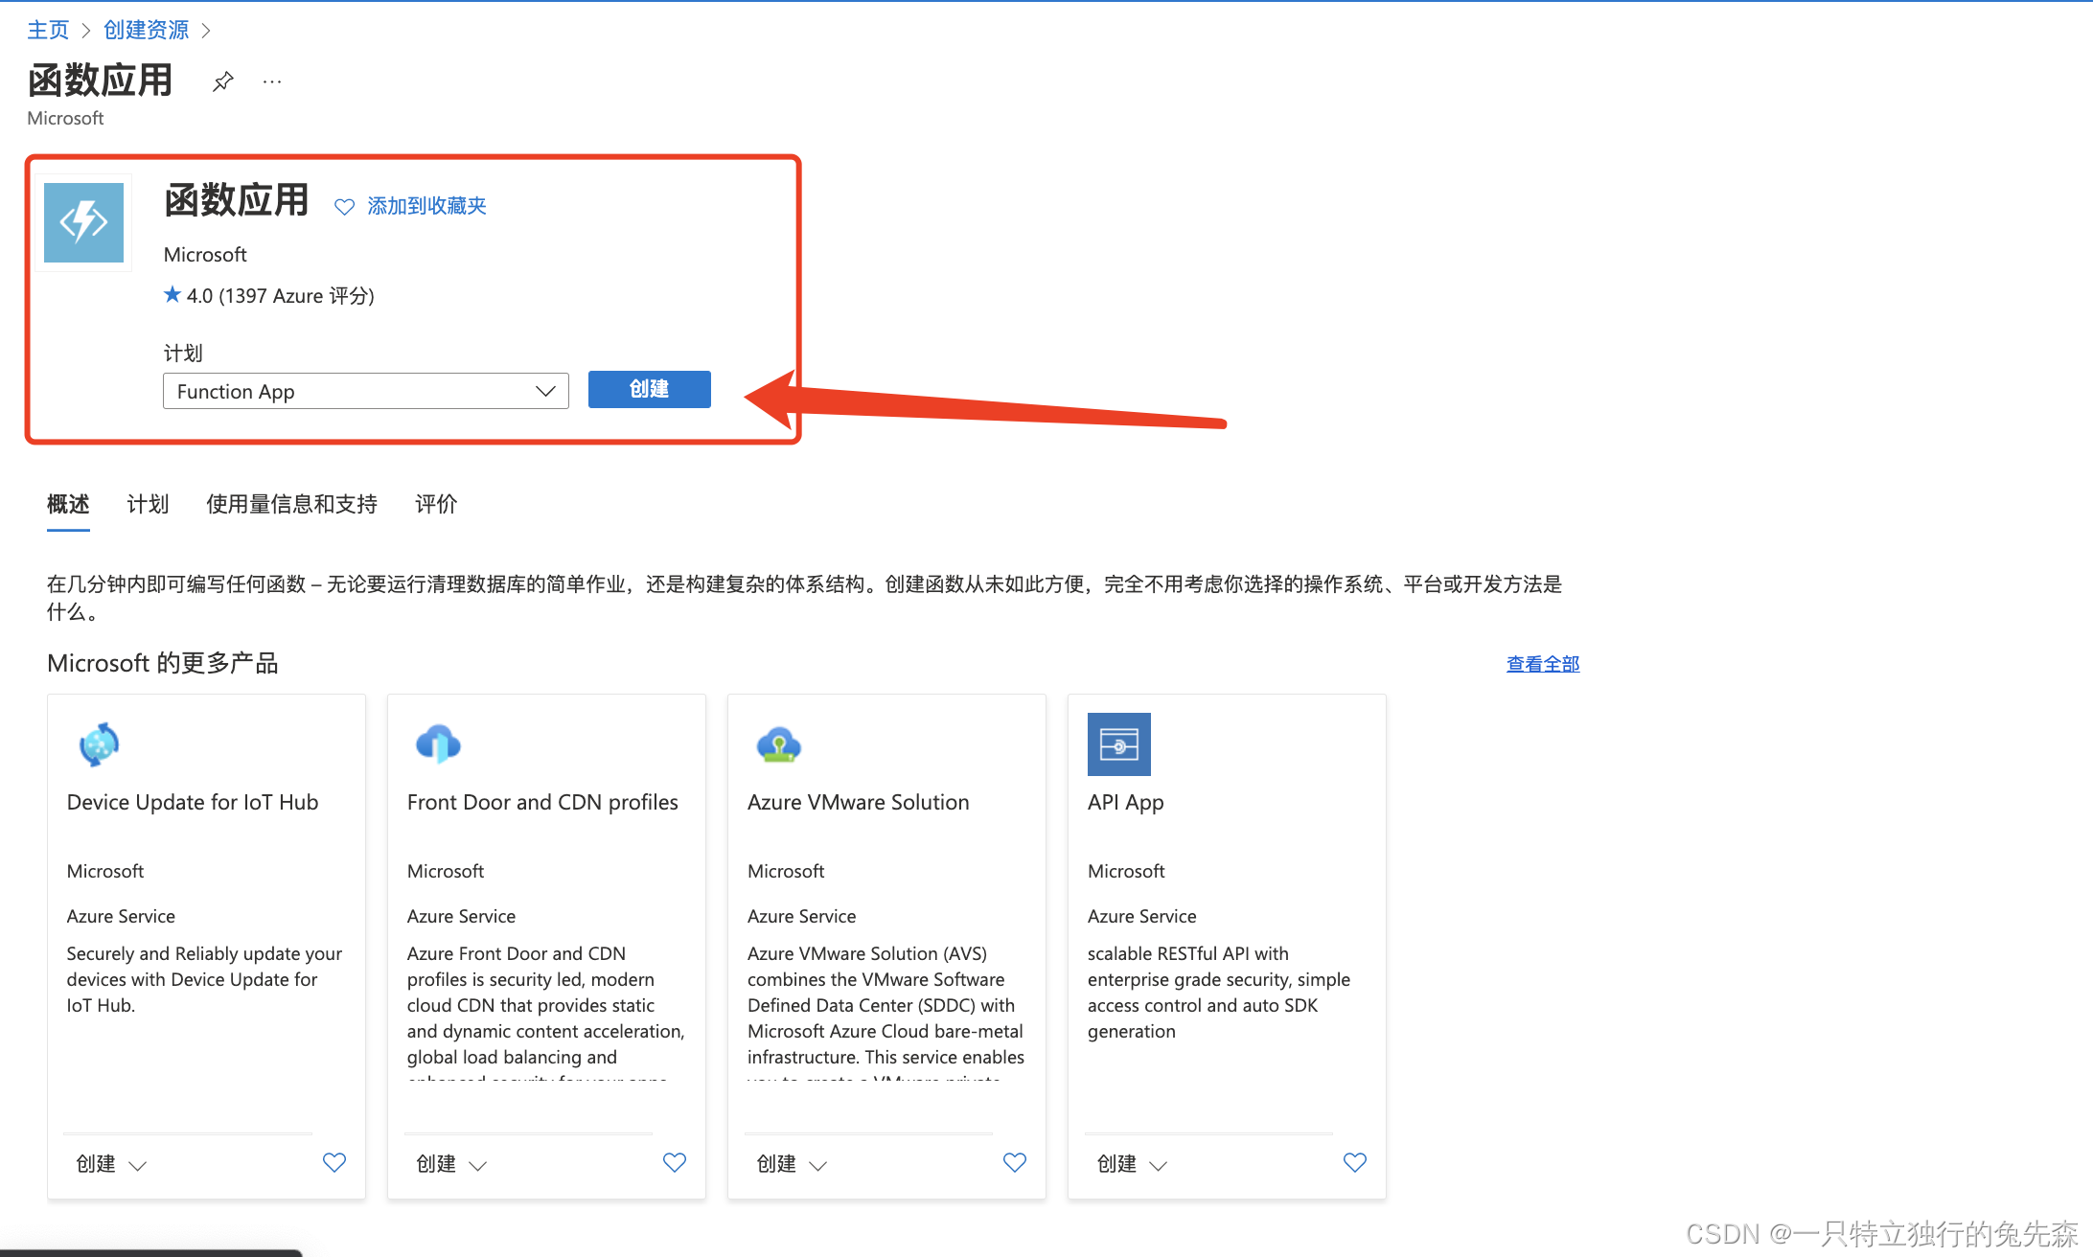Switch to the 概述 tab

pos(68,504)
